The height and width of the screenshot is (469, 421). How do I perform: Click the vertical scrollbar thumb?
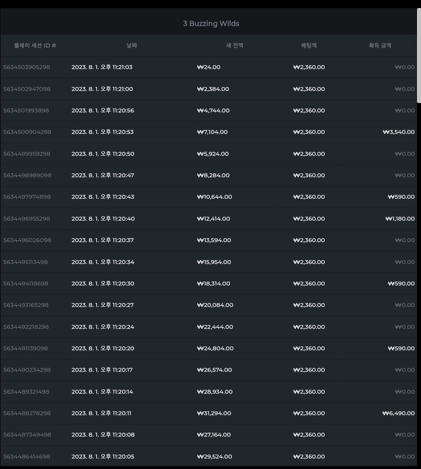click(419, 55)
